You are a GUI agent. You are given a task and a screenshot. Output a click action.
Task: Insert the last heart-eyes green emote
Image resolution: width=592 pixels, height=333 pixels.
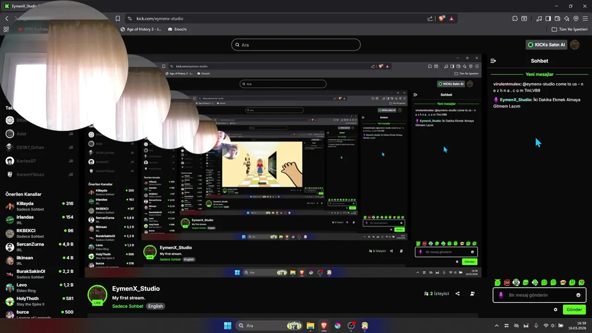tap(581, 282)
